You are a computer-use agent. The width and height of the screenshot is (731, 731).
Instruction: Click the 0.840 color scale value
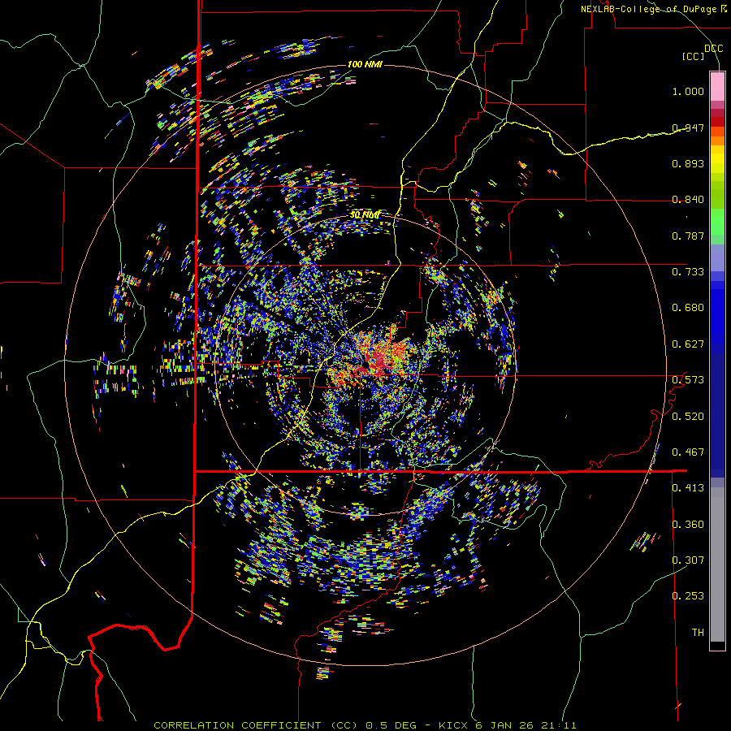tap(688, 200)
